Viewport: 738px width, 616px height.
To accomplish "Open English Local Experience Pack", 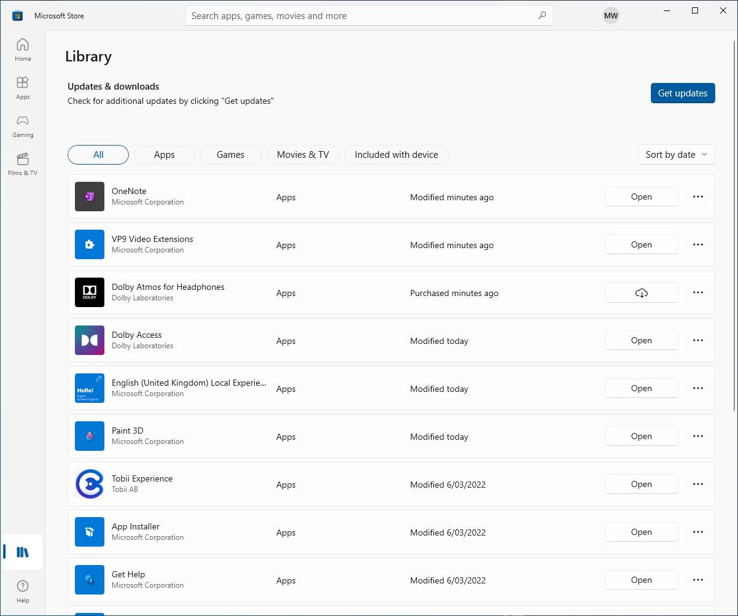I will tap(641, 389).
